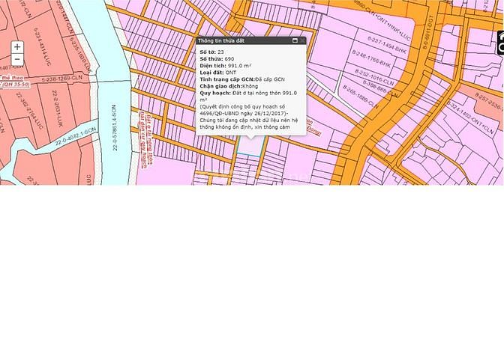Click the 'Diện tích: 991.0 m²' line

(x=226, y=65)
